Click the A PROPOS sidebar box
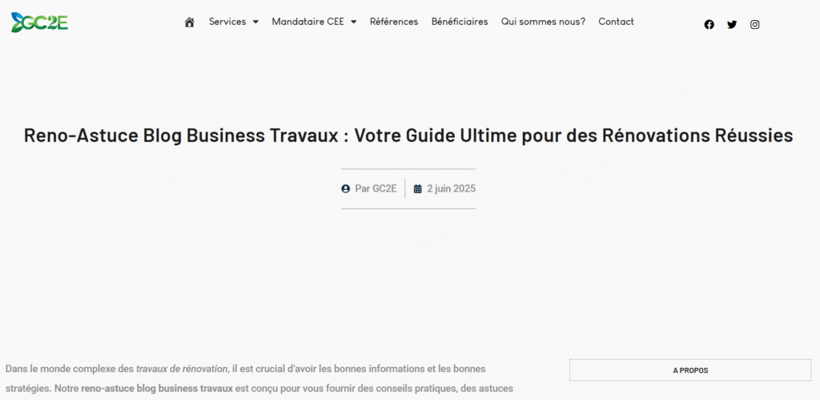The image size is (820, 400). pos(689,370)
